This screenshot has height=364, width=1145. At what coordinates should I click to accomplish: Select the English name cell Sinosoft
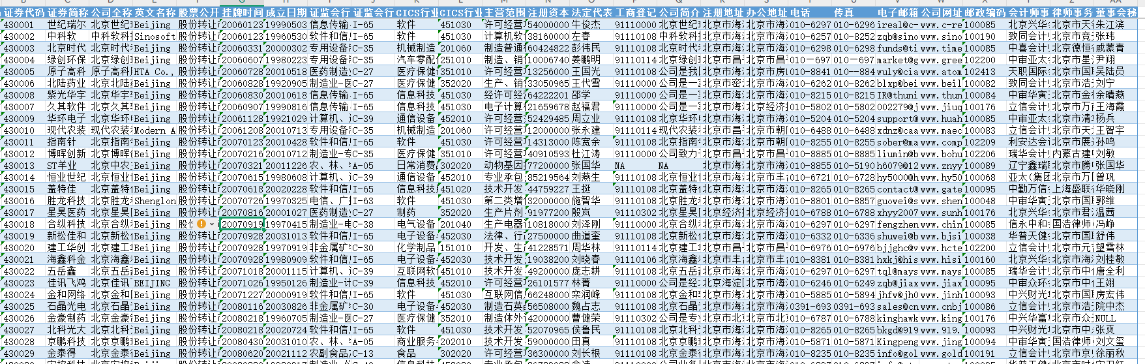click(x=155, y=36)
